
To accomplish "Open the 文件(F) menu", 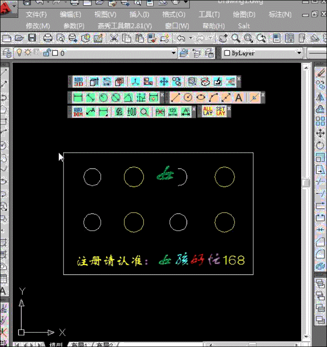I will 36,15.
